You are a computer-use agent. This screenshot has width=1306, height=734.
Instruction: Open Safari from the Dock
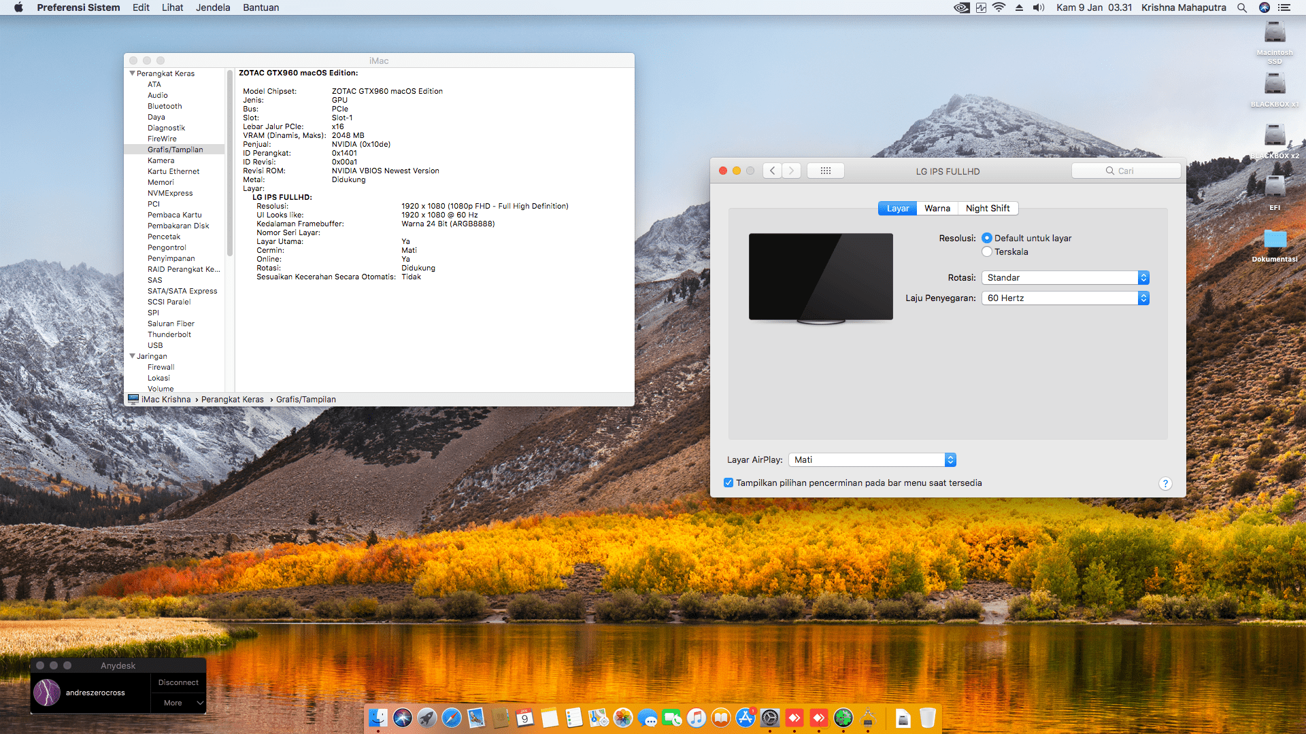pyautogui.click(x=452, y=718)
